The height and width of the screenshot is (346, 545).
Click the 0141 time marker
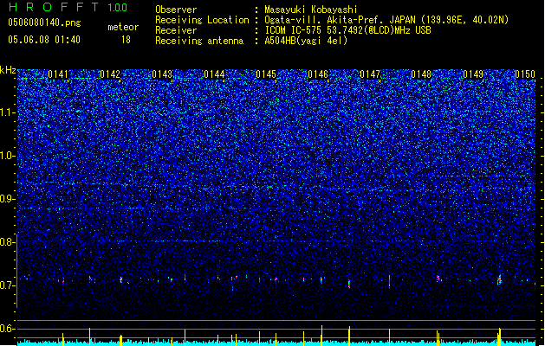pyautogui.click(x=58, y=74)
